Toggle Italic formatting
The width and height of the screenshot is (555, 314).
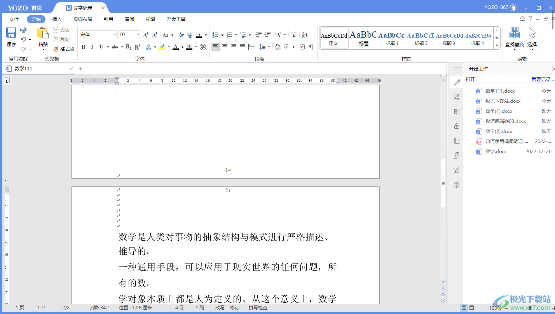click(92, 47)
